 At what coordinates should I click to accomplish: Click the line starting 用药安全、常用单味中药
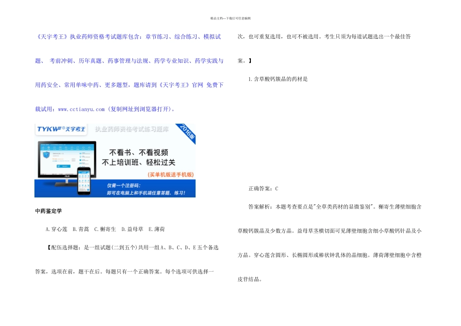(130, 85)
